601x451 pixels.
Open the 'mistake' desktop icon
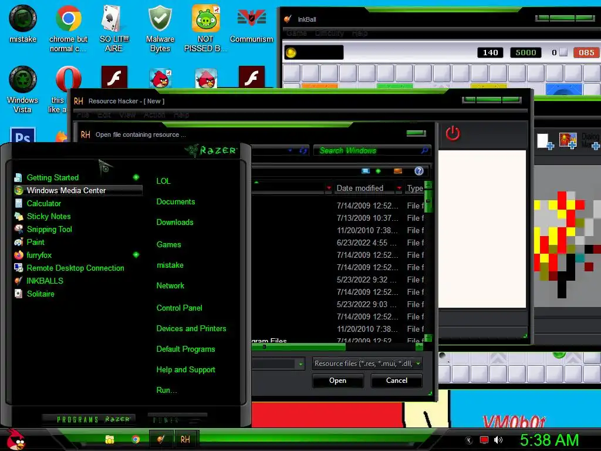(23, 24)
